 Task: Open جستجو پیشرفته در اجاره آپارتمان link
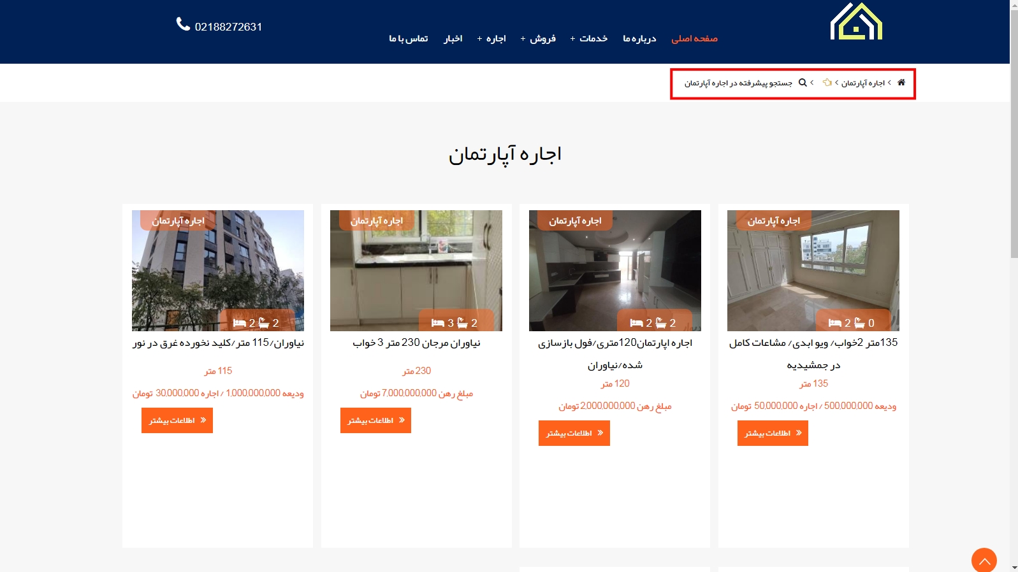pos(738,83)
